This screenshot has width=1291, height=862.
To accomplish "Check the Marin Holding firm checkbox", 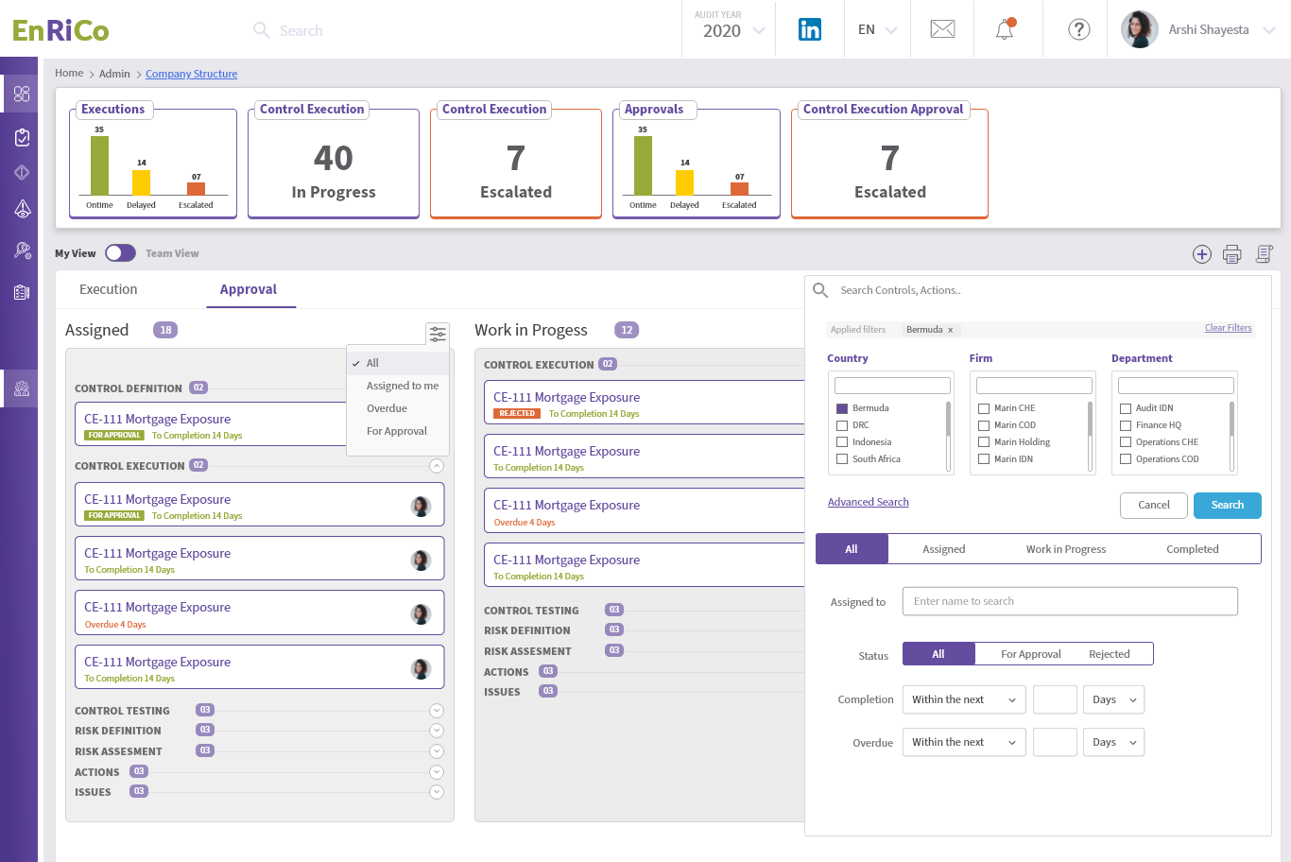I will pyautogui.click(x=984, y=442).
